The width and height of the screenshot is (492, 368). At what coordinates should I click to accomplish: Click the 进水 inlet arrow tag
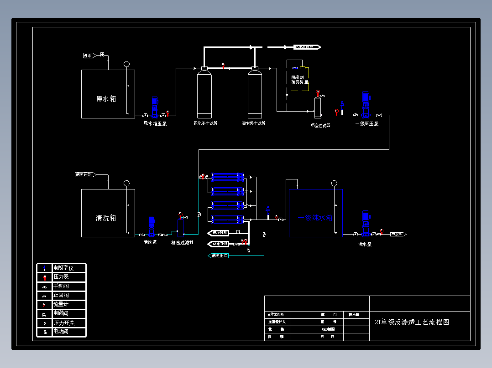coord(89,56)
